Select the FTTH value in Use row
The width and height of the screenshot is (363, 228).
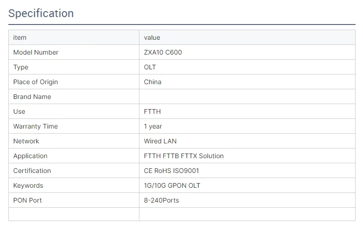[x=152, y=111]
